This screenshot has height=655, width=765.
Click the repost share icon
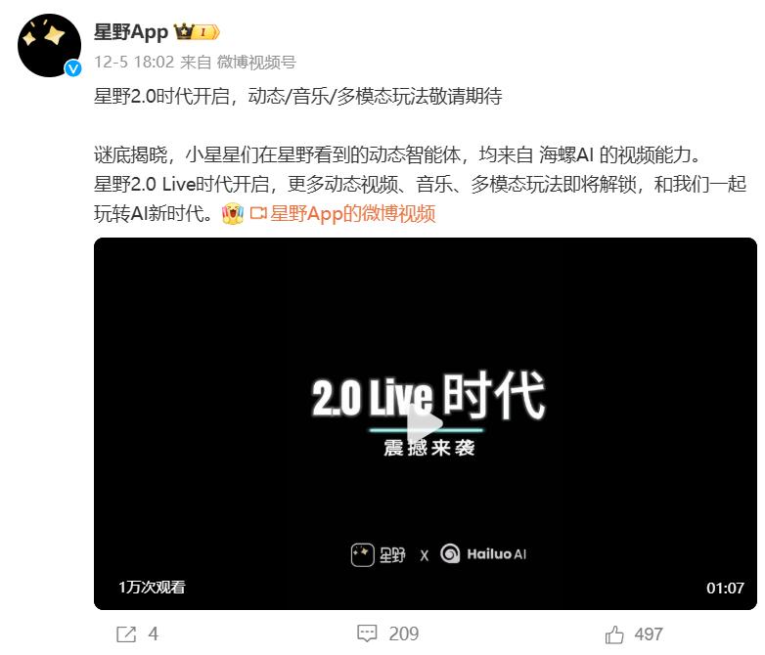tap(126, 634)
